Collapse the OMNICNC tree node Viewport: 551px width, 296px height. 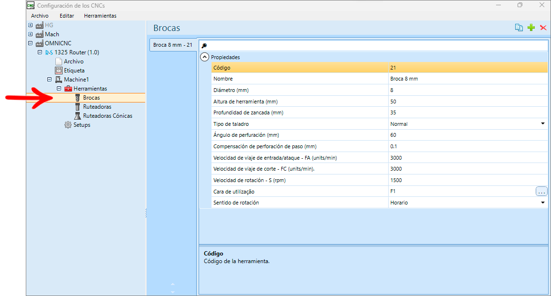pyautogui.click(x=30, y=43)
